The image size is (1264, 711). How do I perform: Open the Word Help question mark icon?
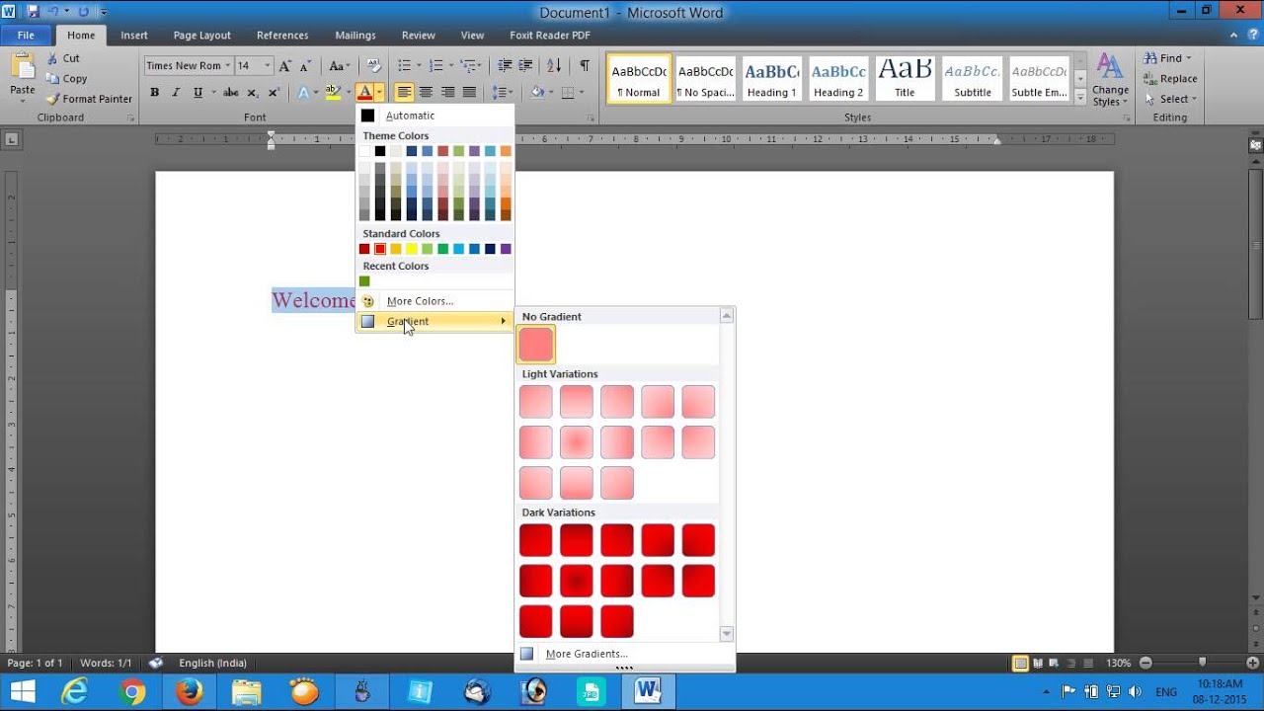coord(1251,35)
